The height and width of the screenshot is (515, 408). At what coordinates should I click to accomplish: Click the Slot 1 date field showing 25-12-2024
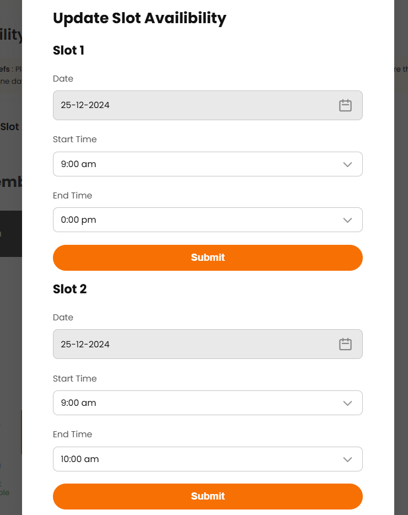coord(187,105)
